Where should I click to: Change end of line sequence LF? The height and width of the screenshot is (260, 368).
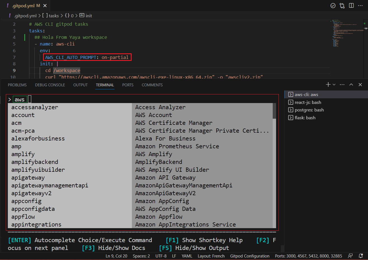(x=174, y=256)
